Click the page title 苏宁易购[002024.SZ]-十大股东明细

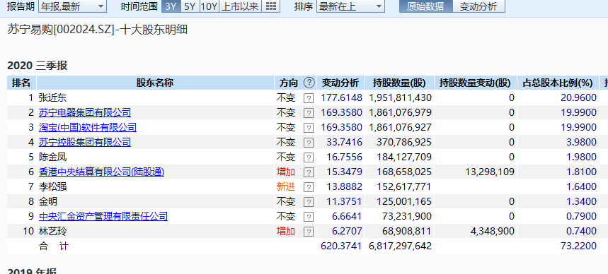coord(98,30)
